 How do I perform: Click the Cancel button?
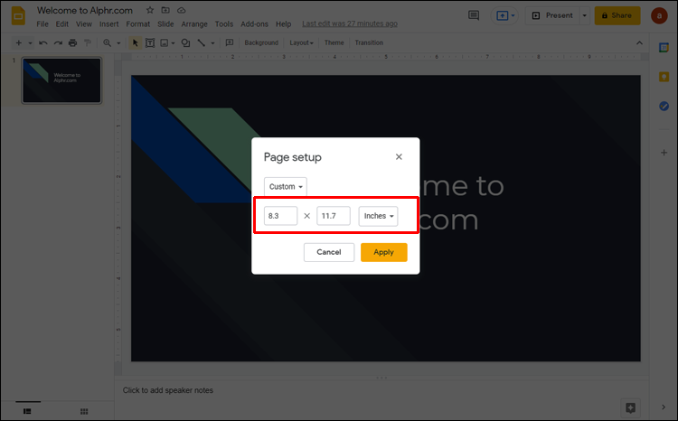point(329,252)
